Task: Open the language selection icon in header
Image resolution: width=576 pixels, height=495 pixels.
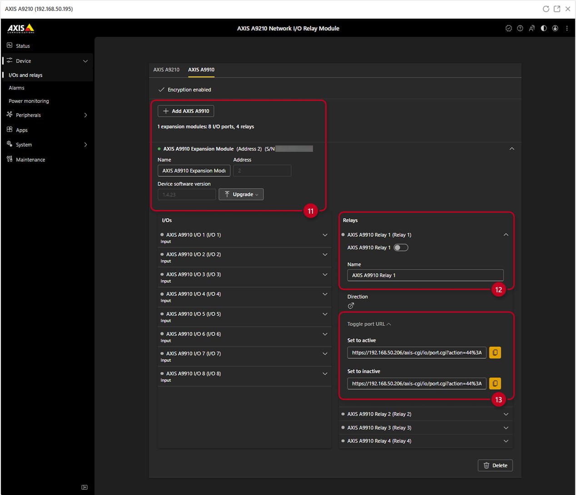Action: click(x=532, y=28)
